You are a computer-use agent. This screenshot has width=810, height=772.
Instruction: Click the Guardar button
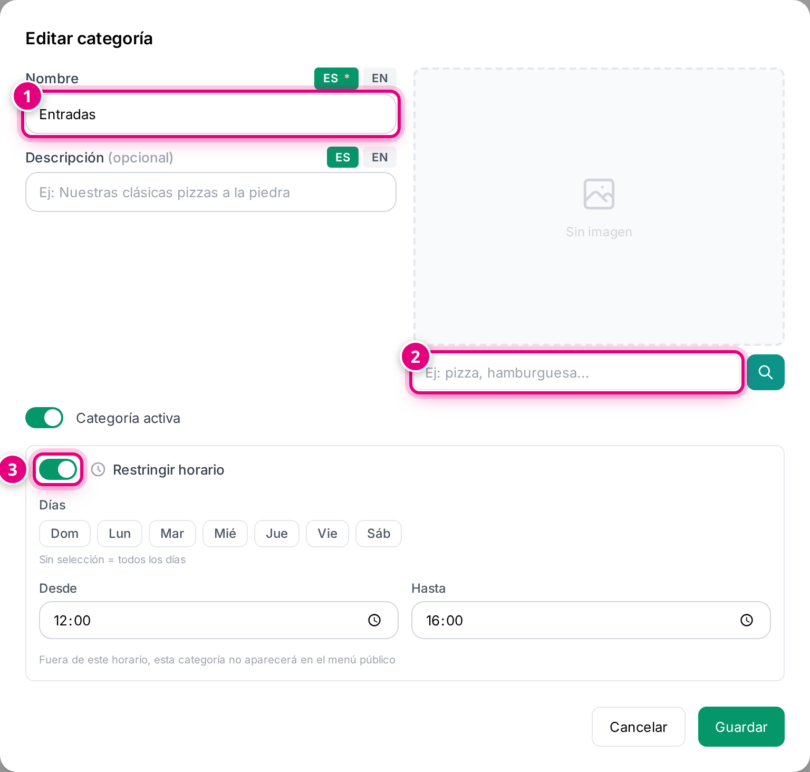tap(741, 727)
